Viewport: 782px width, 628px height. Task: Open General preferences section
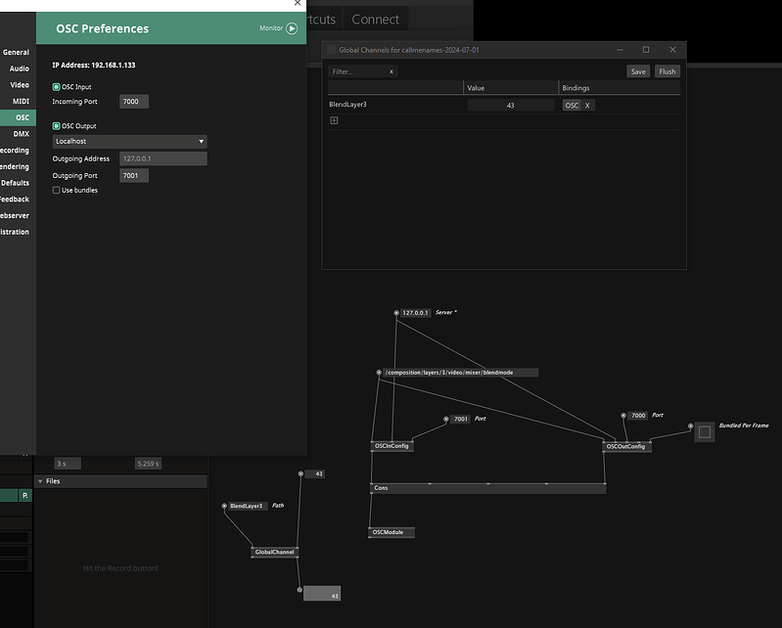click(x=16, y=52)
